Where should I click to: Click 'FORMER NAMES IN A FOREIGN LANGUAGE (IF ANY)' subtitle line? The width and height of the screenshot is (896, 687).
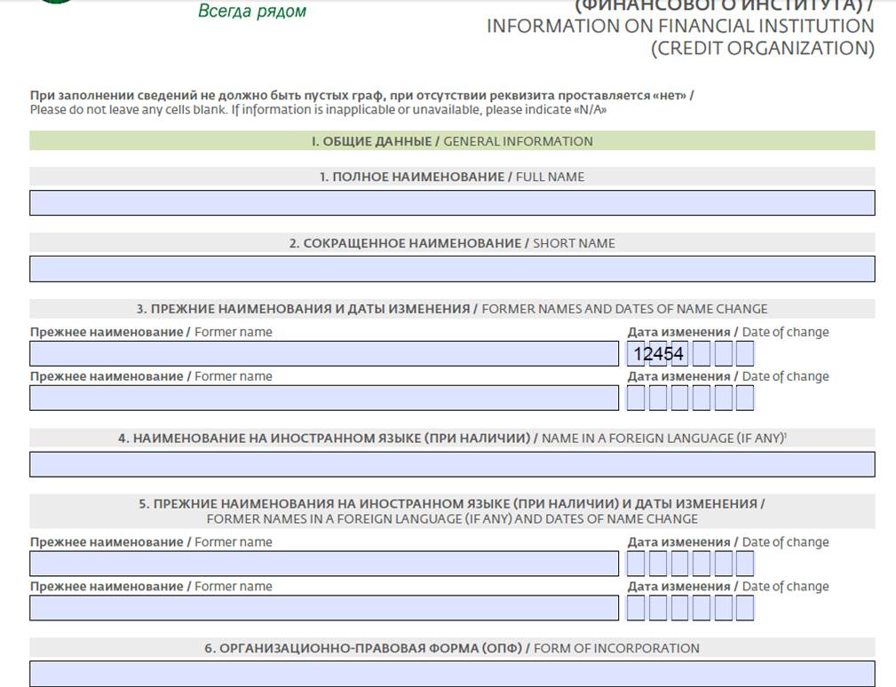[452, 519]
